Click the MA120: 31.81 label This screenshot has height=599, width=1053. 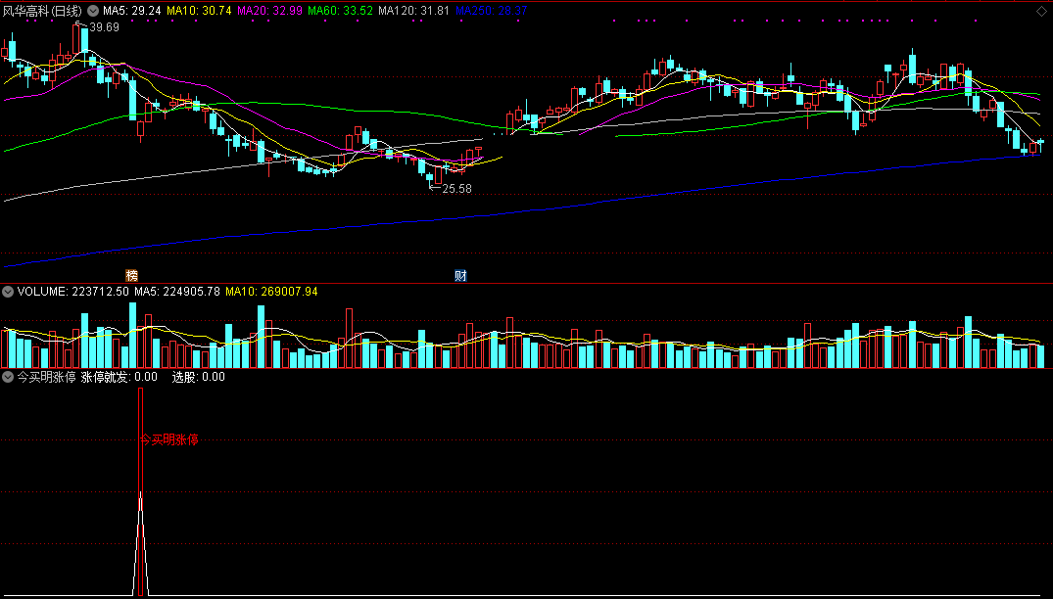click(x=413, y=11)
